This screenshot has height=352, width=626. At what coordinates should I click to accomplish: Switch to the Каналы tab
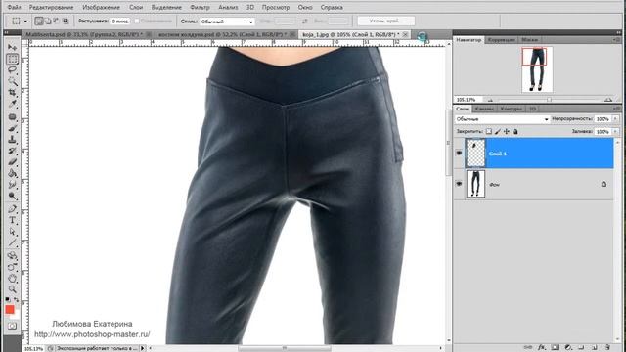point(484,109)
